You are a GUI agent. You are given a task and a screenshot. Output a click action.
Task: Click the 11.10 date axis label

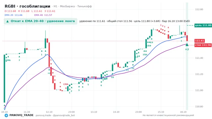(27, 112)
